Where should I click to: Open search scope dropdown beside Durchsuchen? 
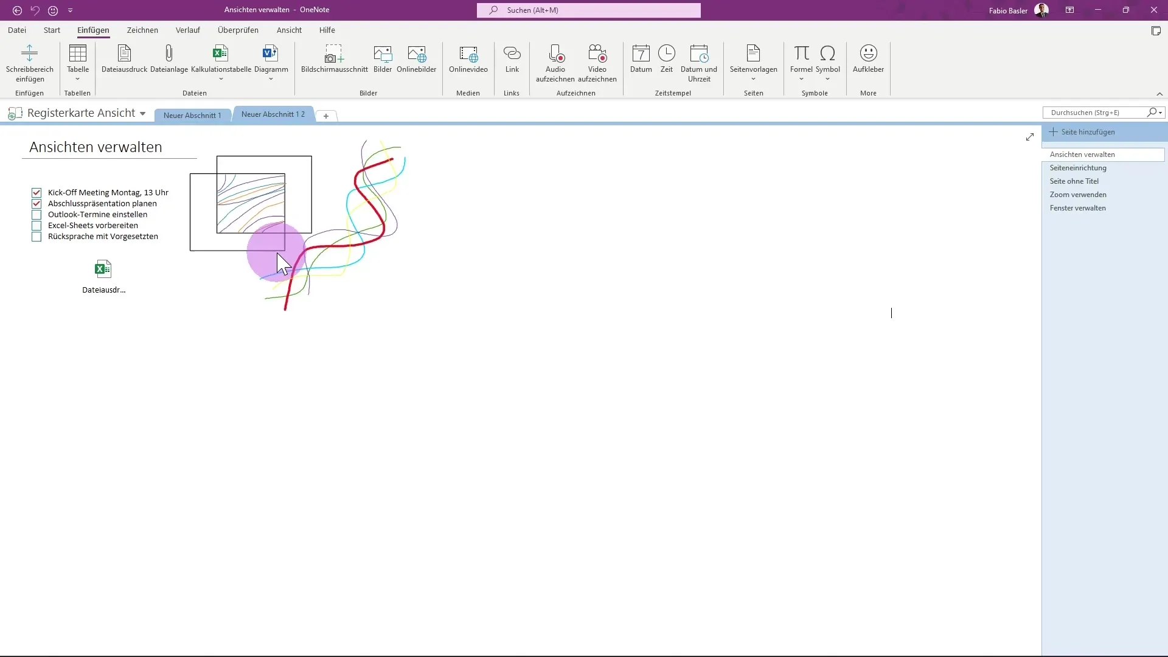[x=1161, y=113]
